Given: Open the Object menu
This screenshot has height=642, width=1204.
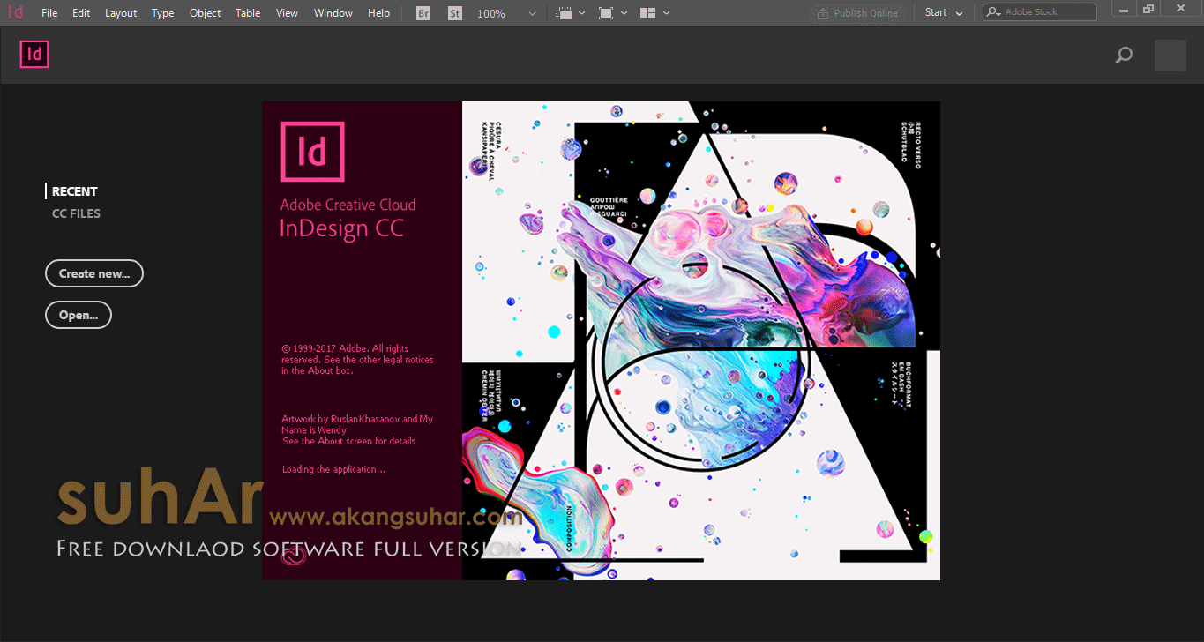Looking at the screenshot, I should 206,13.
